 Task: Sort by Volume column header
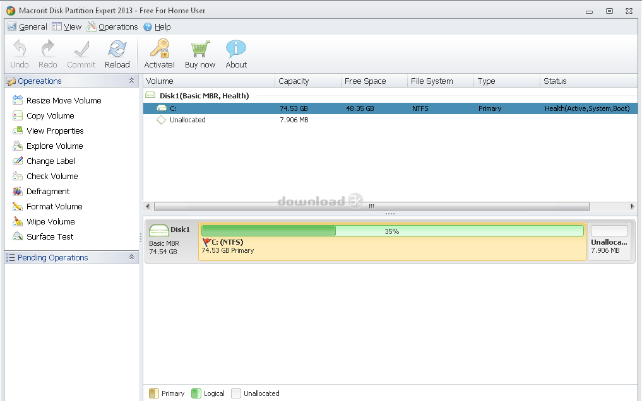coord(209,81)
